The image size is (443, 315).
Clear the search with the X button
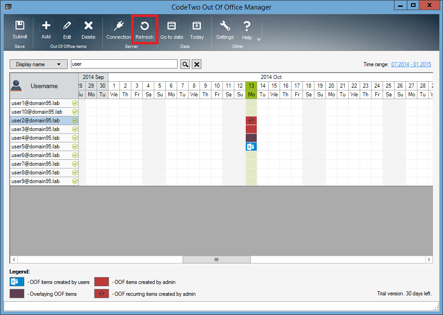pos(197,64)
